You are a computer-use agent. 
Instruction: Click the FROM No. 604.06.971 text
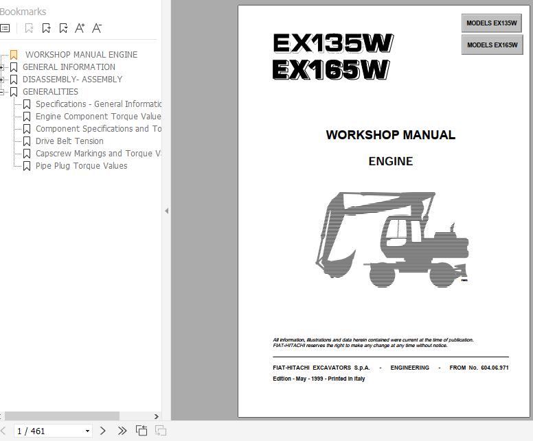479,368
